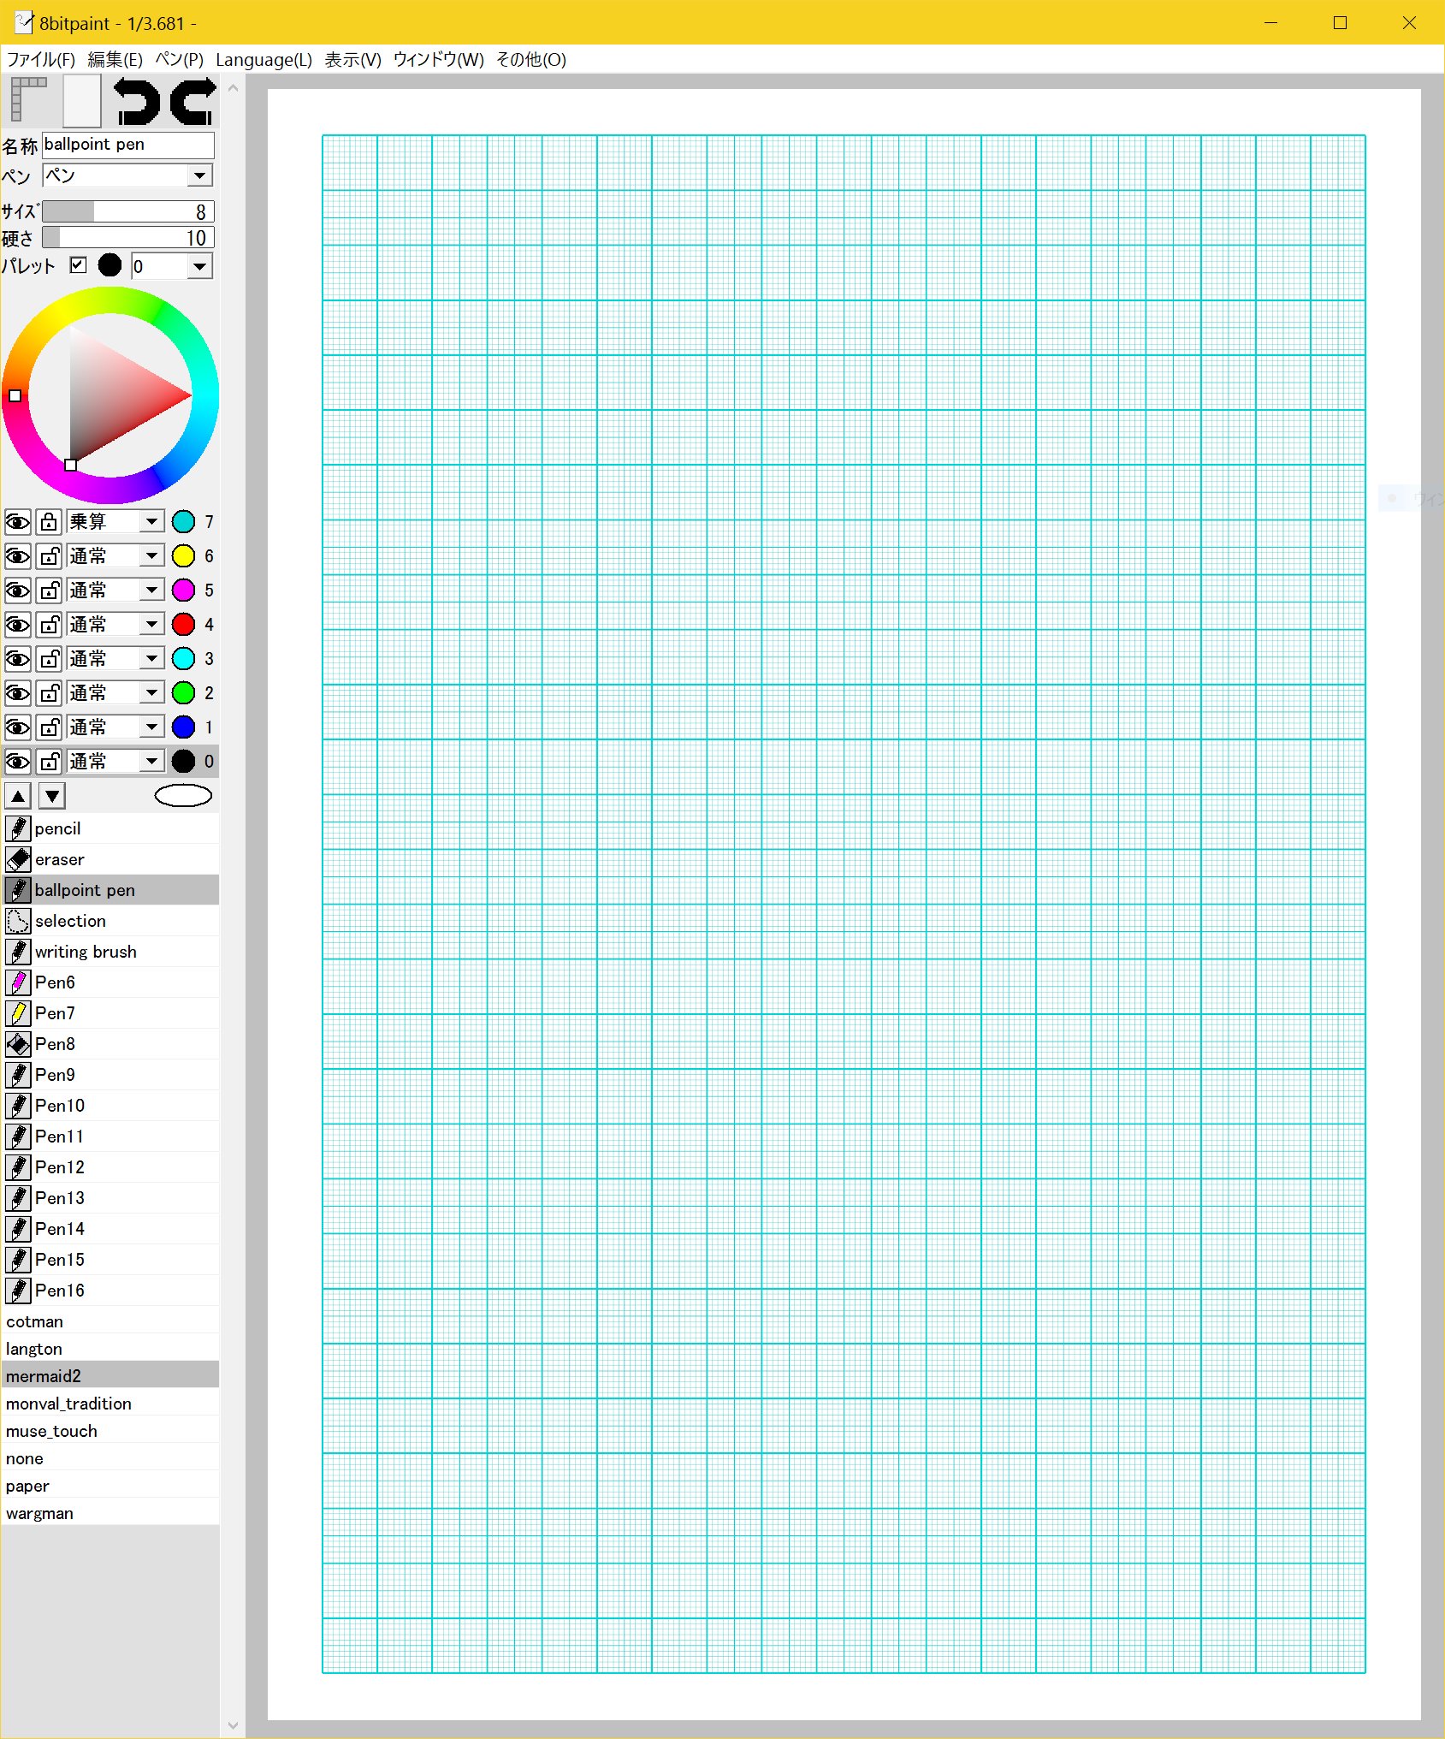The width and height of the screenshot is (1445, 1739).
Task: Select the langton paper texture
Action: tap(110, 1349)
